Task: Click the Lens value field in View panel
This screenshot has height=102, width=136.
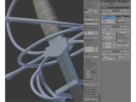Action: coord(91,20)
